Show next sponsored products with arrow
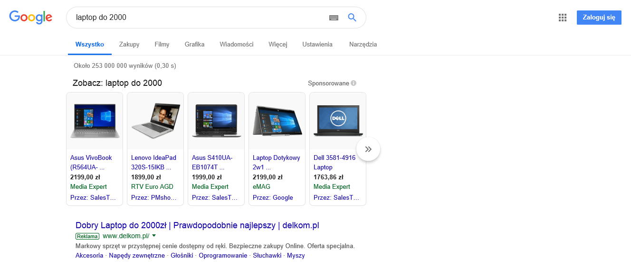Viewport: 631px width, 269px height. coord(368,149)
